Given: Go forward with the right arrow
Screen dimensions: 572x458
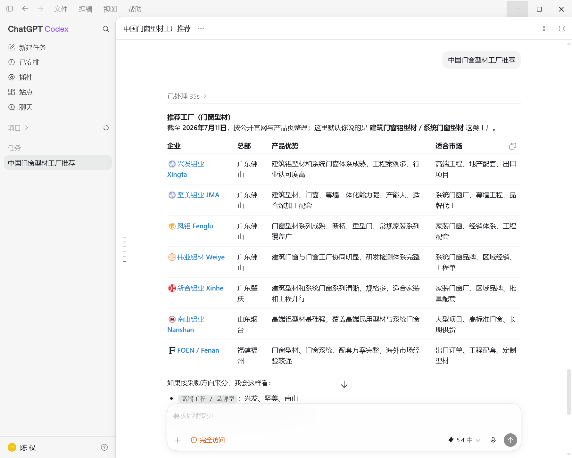Looking at the screenshot, I should 40,9.
